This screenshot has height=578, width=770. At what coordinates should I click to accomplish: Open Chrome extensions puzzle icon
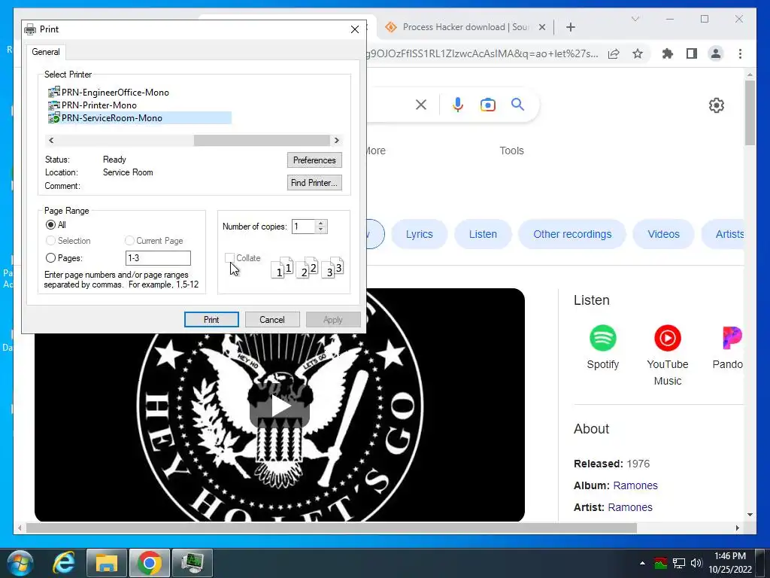click(x=668, y=53)
